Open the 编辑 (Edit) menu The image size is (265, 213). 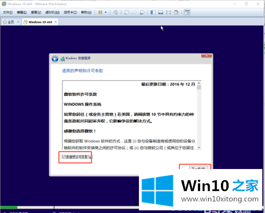[22, 12]
